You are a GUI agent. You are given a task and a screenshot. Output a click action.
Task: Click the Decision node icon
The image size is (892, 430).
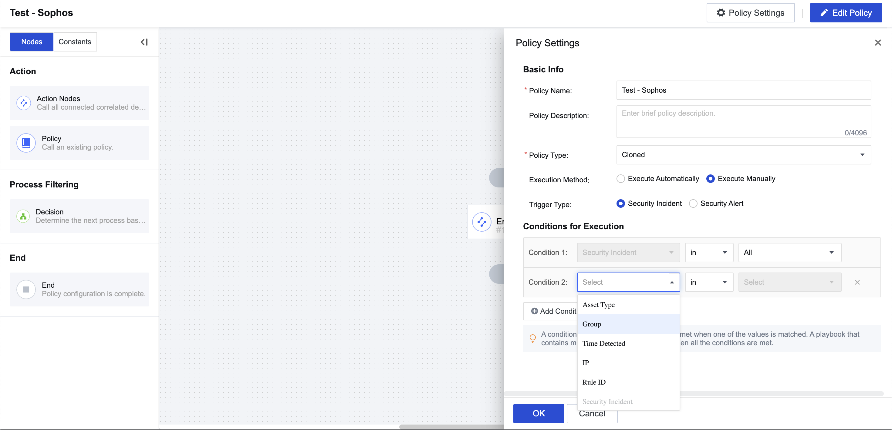click(x=23, y=216)
